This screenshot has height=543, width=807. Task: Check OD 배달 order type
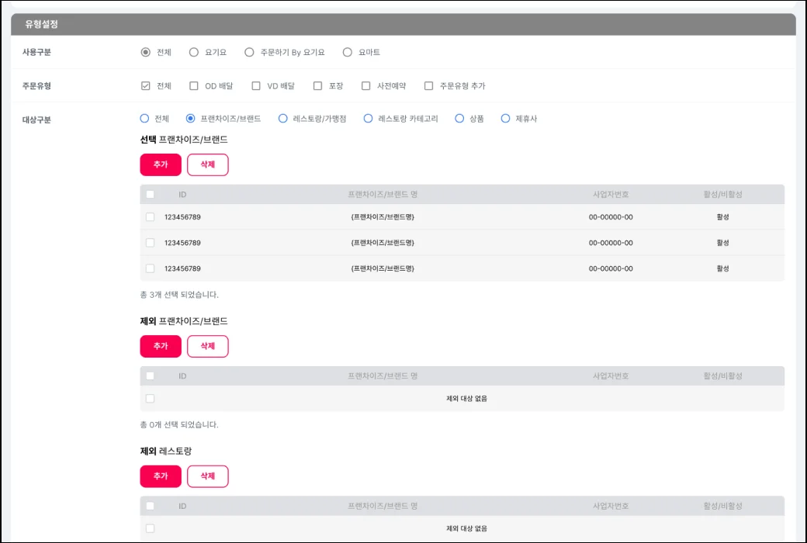193,85
